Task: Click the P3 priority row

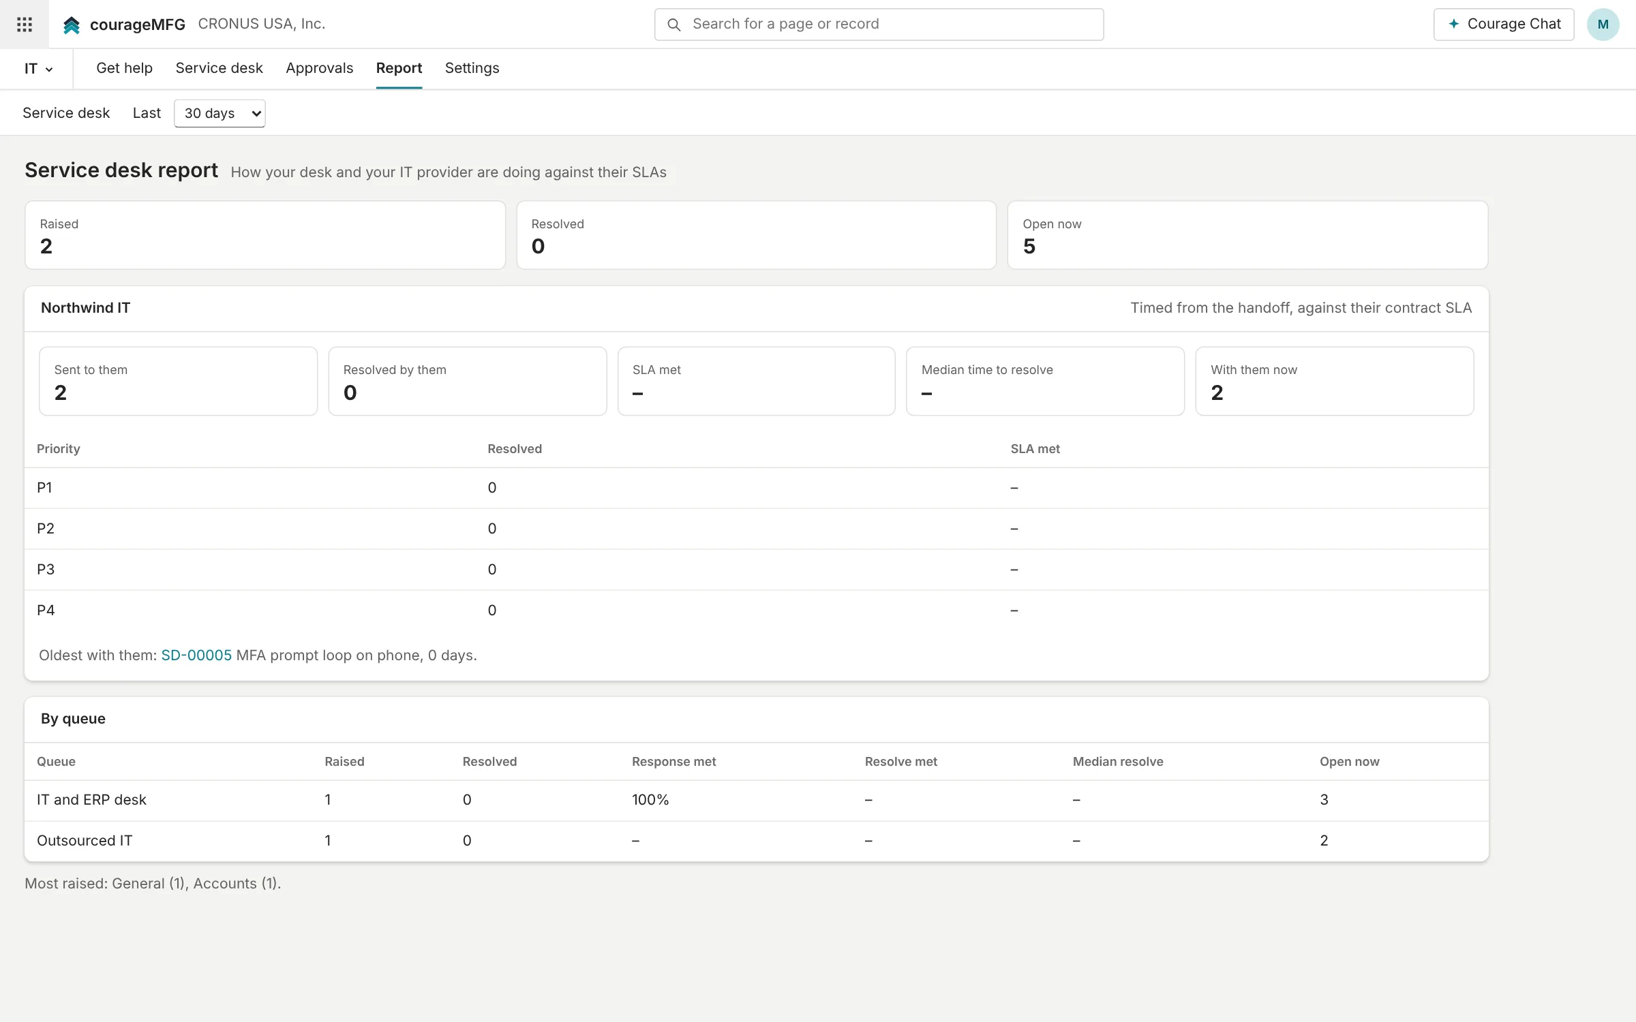Action: point(756,570)
